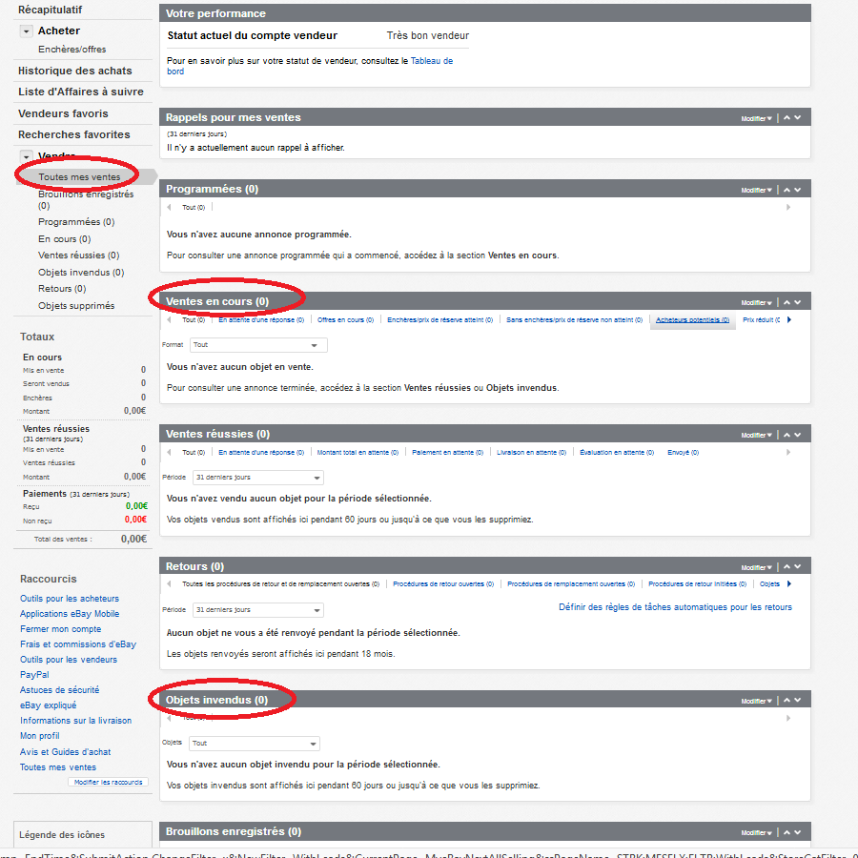Open the Format dropdown in Ventes en cours
Image resolution: width=858 pixels, height=858 pixels.
point(258,345)
